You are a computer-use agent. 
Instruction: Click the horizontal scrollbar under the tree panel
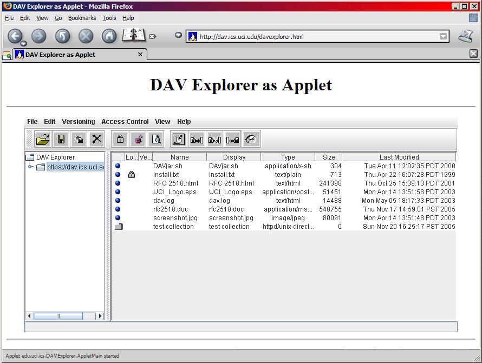pos(57,315)
